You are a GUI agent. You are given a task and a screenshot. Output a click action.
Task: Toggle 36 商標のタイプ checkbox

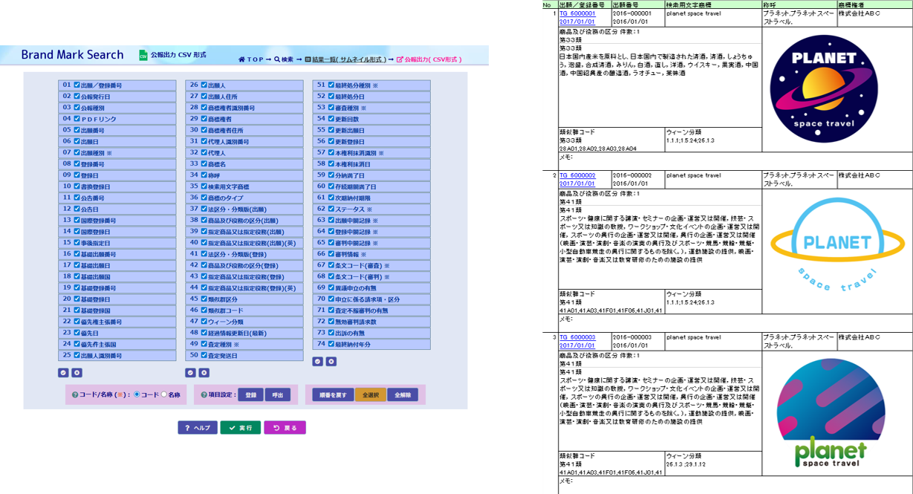click(x=204, y=198)
